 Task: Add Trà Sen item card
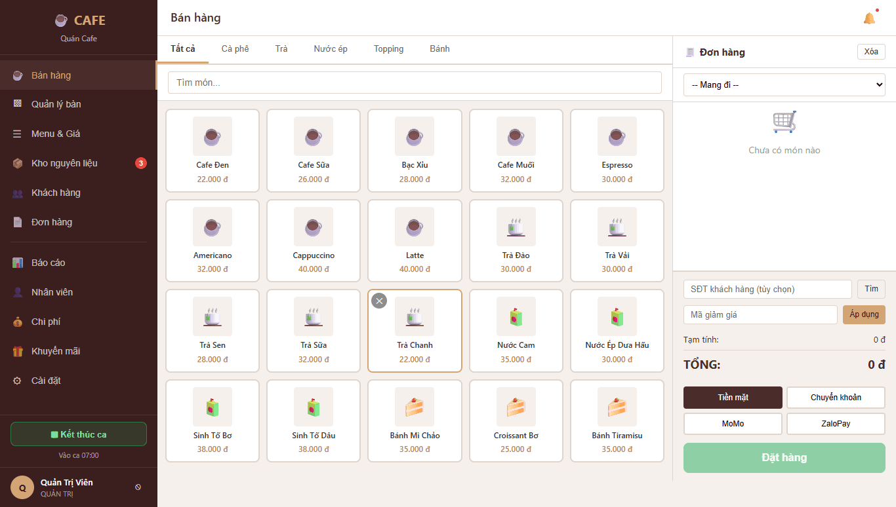[x=213, y=331]
